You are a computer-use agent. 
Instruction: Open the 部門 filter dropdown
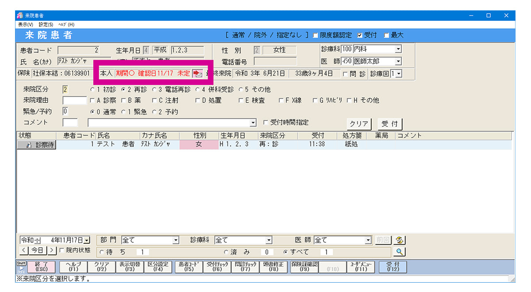(x=176, y=240)
